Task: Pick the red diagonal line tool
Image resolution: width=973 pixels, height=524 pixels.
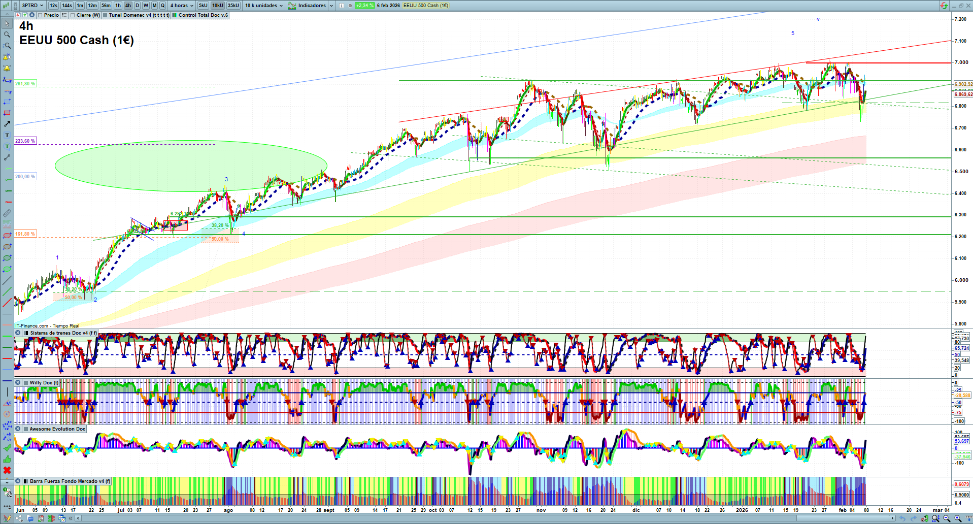Action: pyautogui.click(x=7, y=303)
